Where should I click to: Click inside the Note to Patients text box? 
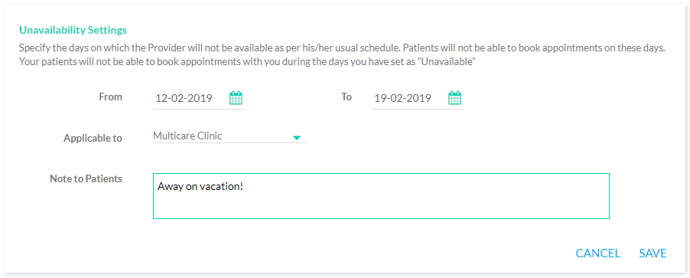(381, 196)
